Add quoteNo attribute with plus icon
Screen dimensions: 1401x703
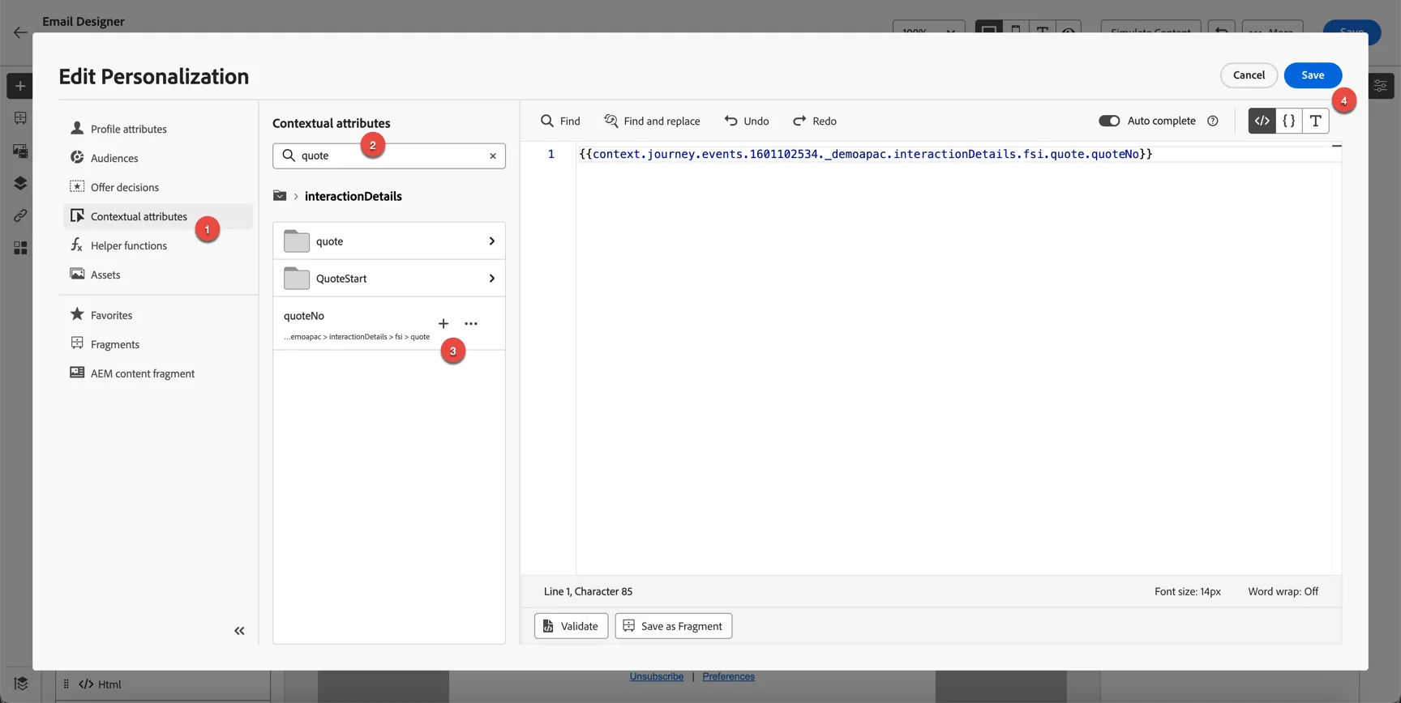pyautogui.click(x=443, y=324)
